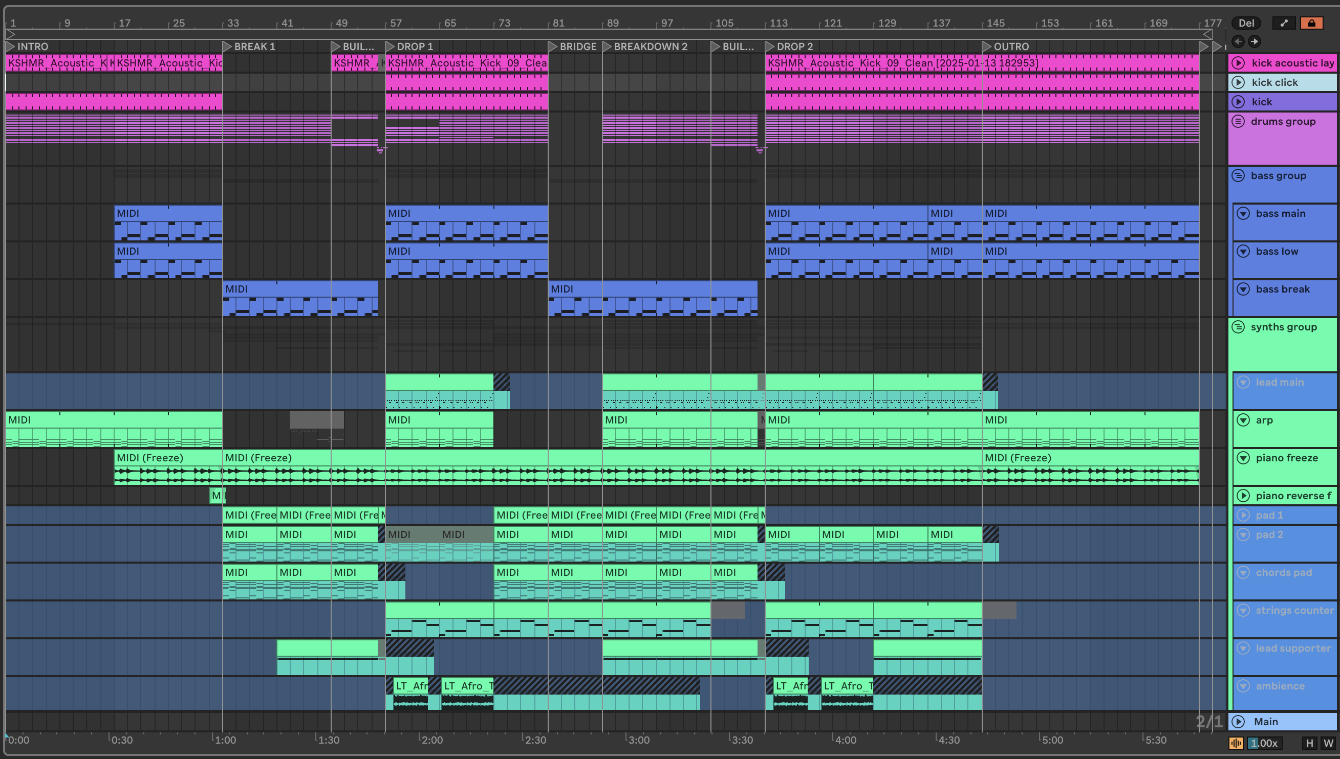This screenshot has width=1340, height=759.
Task: Jump to previous locator arrow
Action: click(x=1238, y=41)
